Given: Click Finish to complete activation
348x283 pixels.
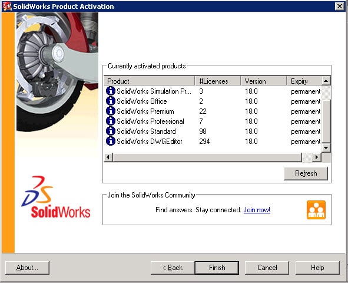Looking at the screenshot, I should tap(217, 268).
